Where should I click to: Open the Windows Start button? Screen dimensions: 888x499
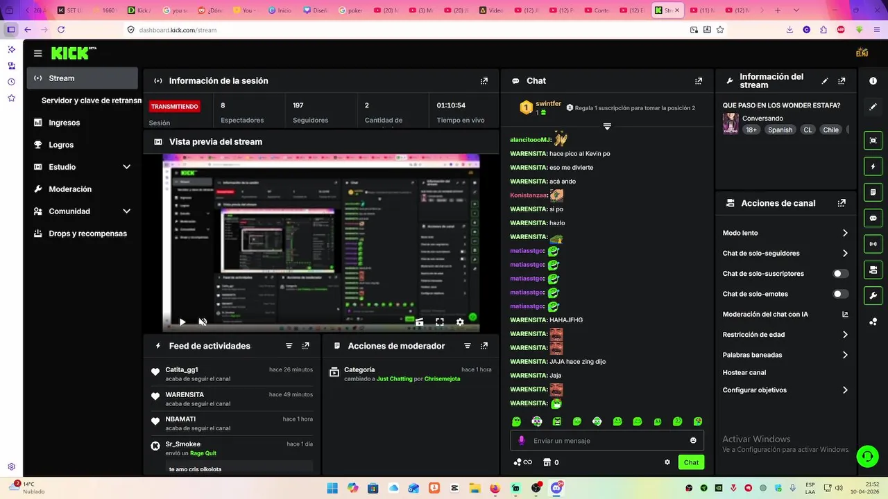coord(332,488)
